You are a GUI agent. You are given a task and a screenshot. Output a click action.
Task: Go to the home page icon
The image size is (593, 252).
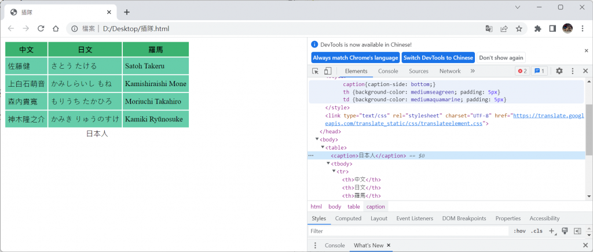coord(56,29)
